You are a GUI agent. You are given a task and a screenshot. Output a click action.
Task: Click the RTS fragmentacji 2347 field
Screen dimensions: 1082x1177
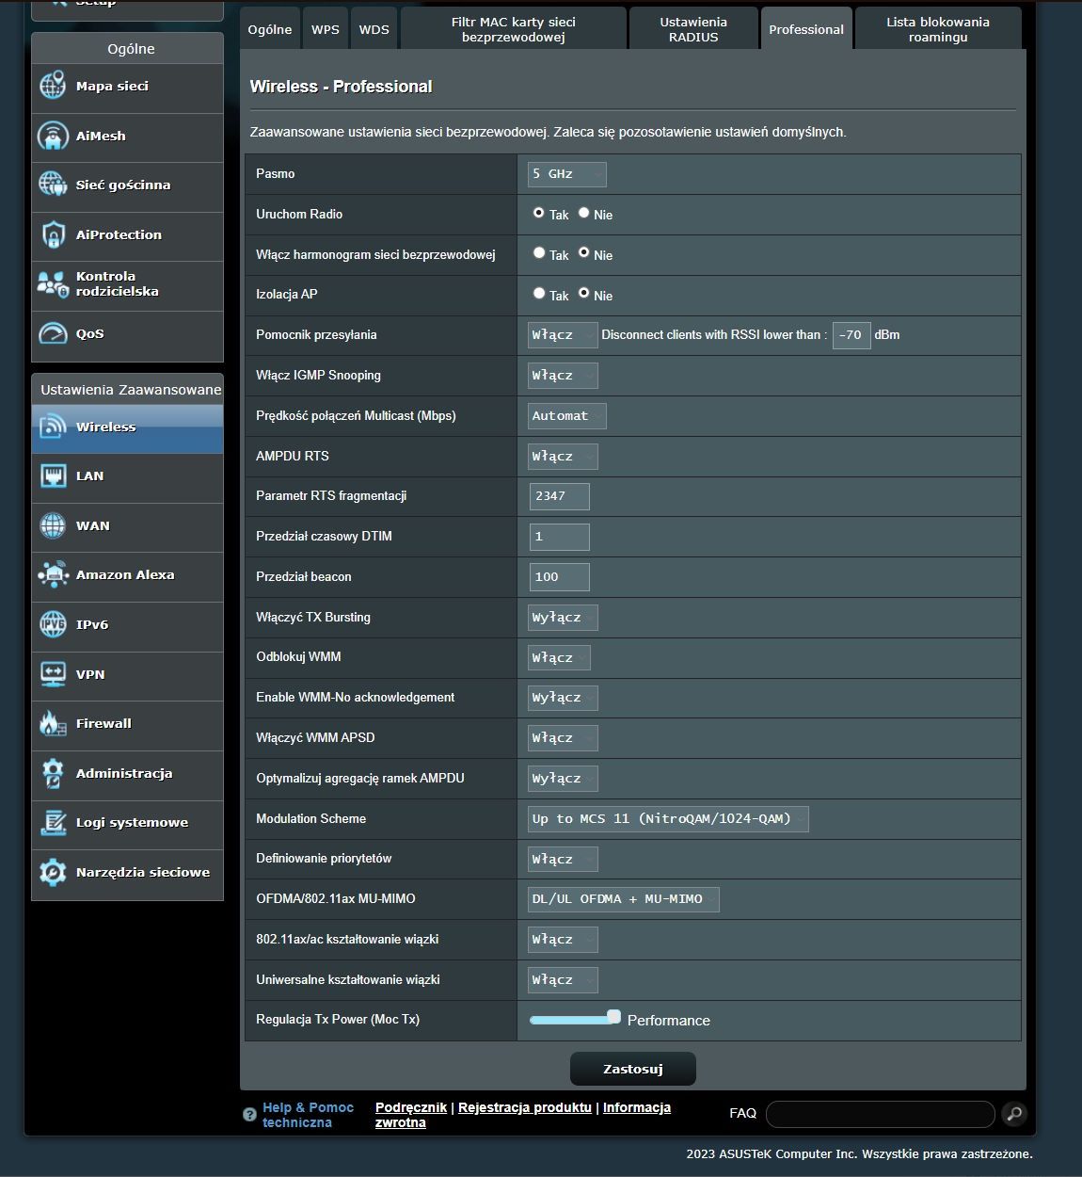pos(560,496)
